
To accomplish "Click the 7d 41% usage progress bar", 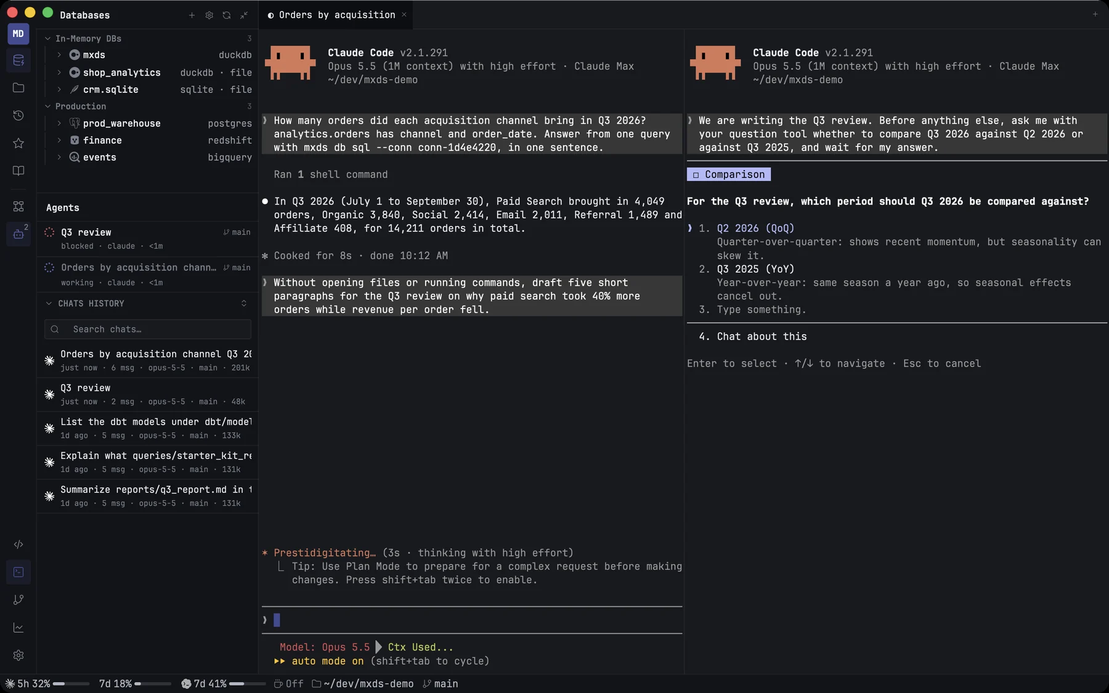I will pos(247,684).
